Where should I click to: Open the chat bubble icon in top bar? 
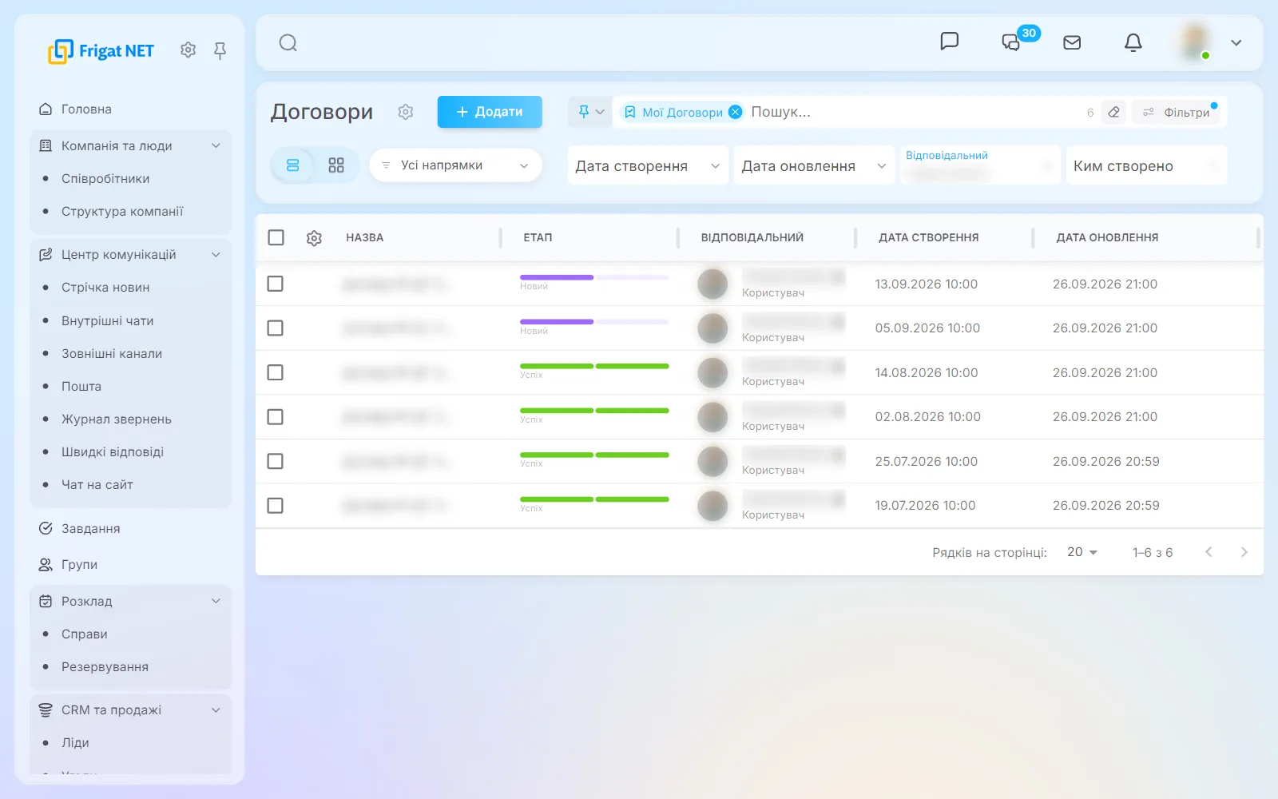949,42
